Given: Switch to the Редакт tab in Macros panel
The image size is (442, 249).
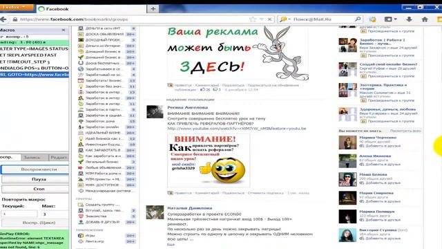Looking at the screenshot, I should click(59, 157).
